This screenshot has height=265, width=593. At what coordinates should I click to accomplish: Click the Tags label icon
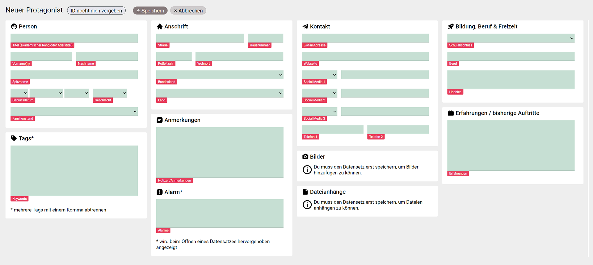[14, 138]
